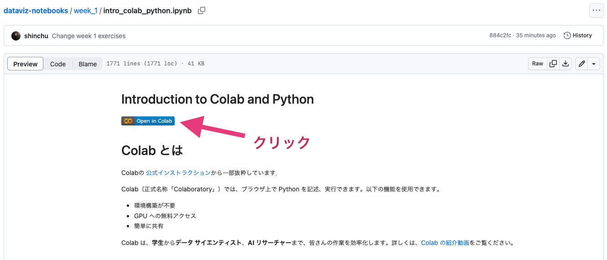Download the raw file
The image size is (607, 260).
(x=565, y=64)
